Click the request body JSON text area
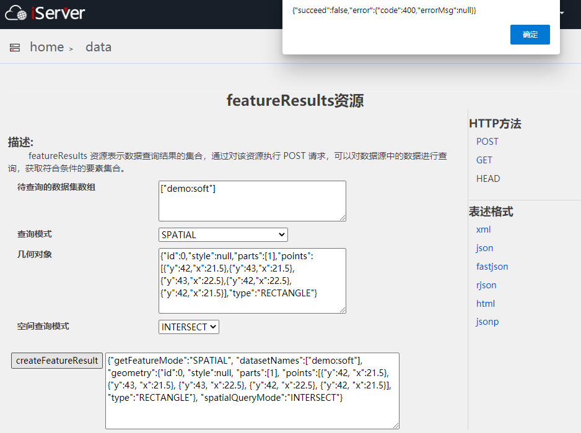Viewport: 581px width, 433px height. (x=252, y=391)
